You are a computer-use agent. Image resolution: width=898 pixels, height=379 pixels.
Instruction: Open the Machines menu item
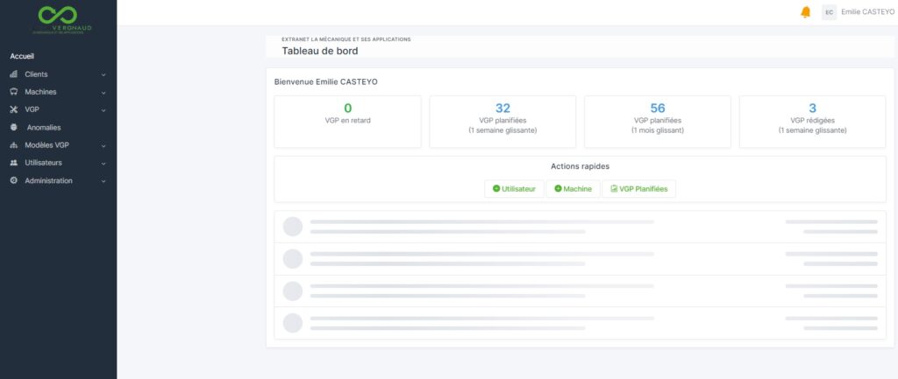tap(59, 92)
